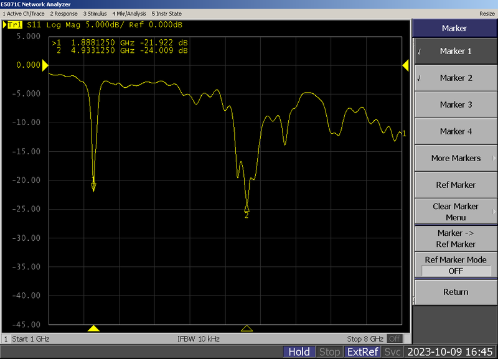Toggle Marker 1 off
The height and width of the screenshot is (359, 498).
(455, 51)
